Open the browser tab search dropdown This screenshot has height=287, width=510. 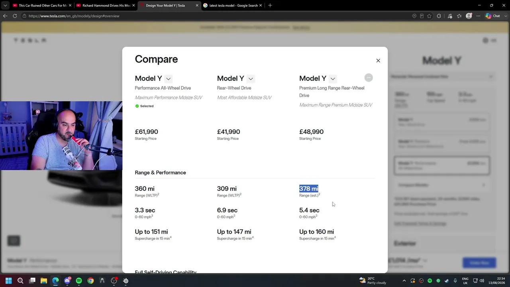tap(5, 6)
